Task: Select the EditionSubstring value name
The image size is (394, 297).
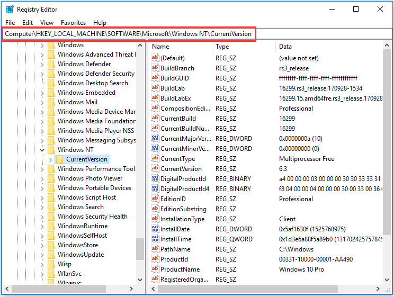Action: [x=183, y=209]
